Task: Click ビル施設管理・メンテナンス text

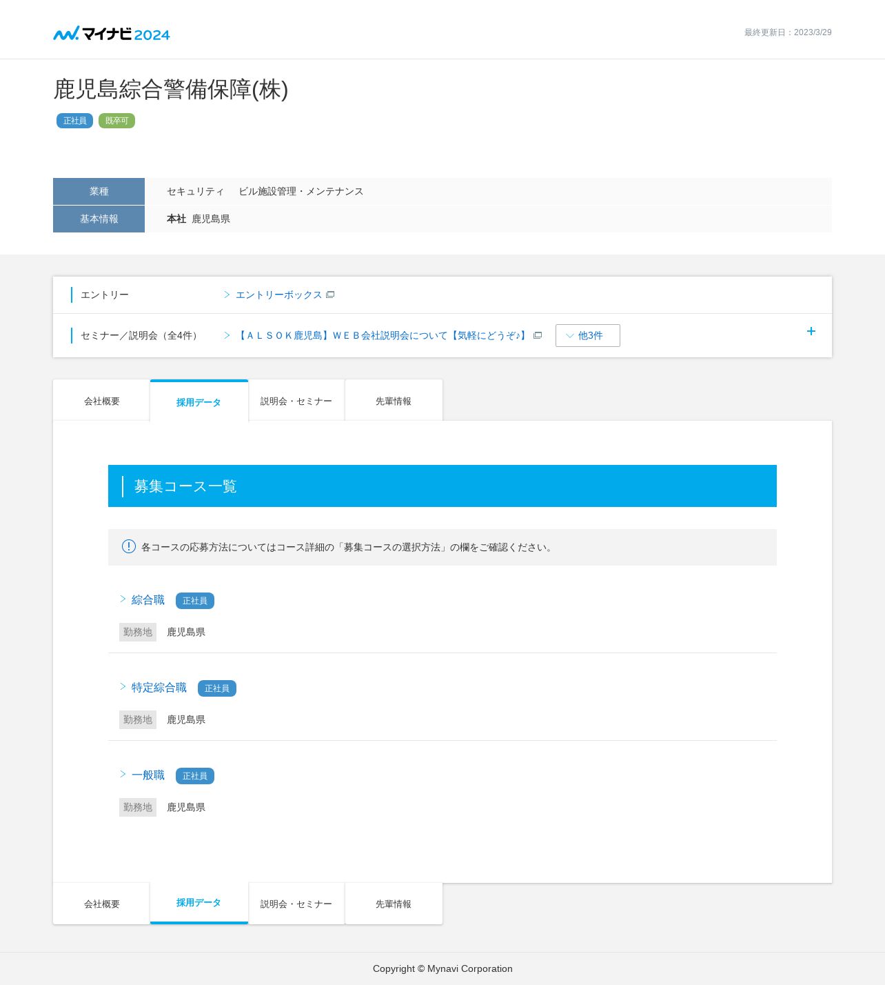Action: click(301, 191)
